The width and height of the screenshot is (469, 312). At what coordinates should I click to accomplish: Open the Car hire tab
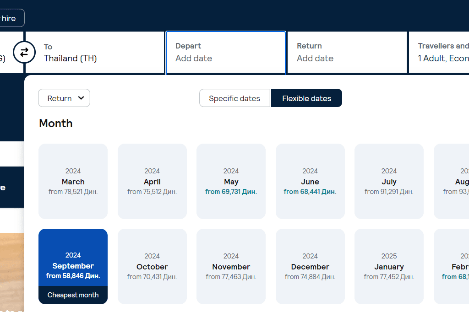(11, 18)
